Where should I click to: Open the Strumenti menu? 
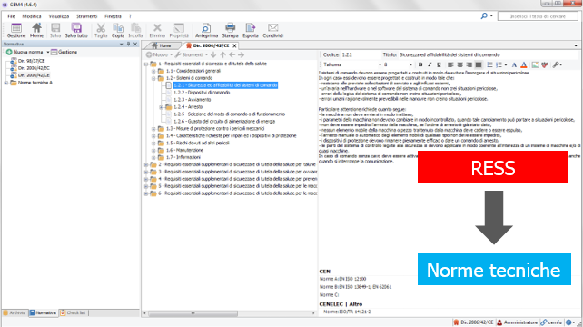(86, 16)
